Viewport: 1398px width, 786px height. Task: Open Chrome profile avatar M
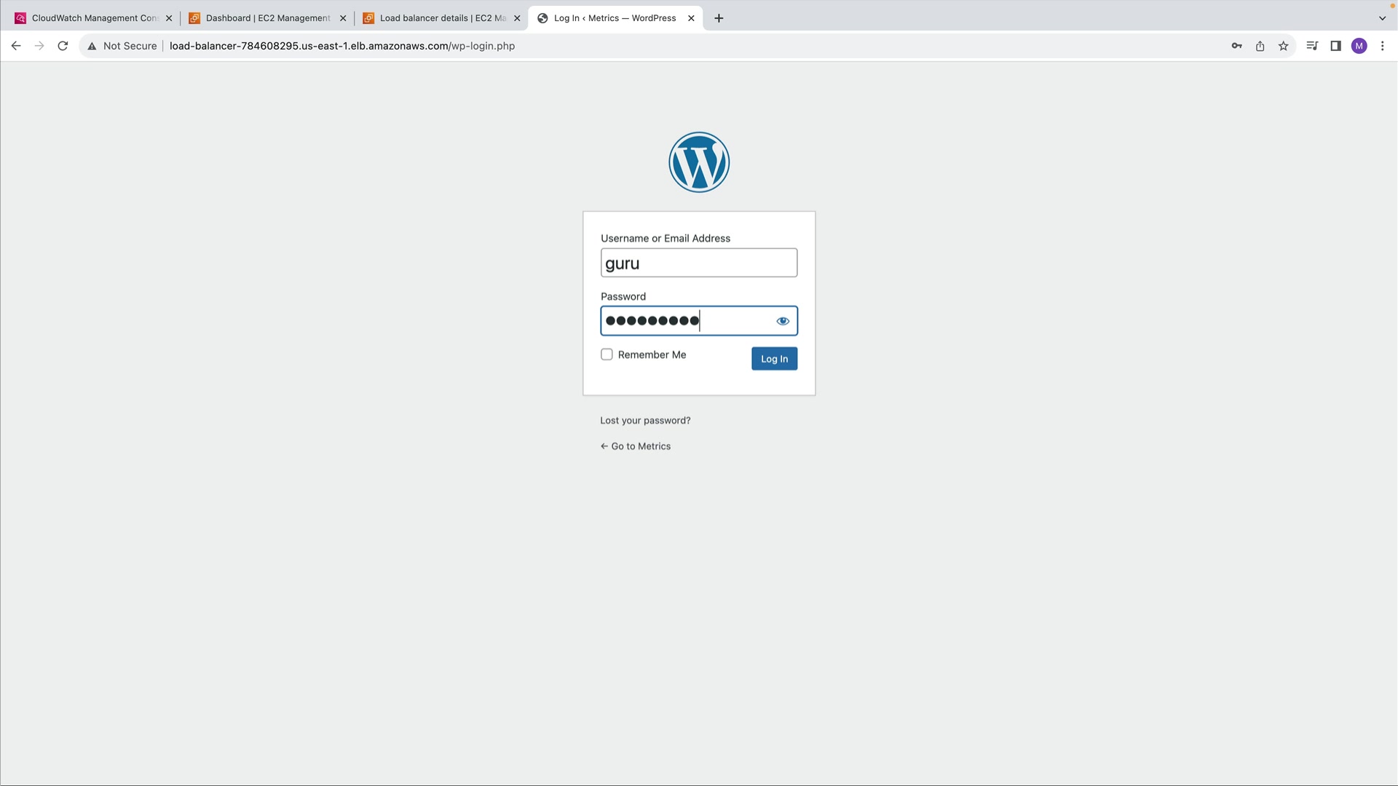[x=1359, y=46]
